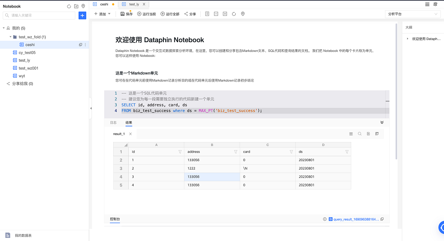Open the 分析平台 dropdown
The height and width of the screenshot is (241, 444).
[412, 14]
